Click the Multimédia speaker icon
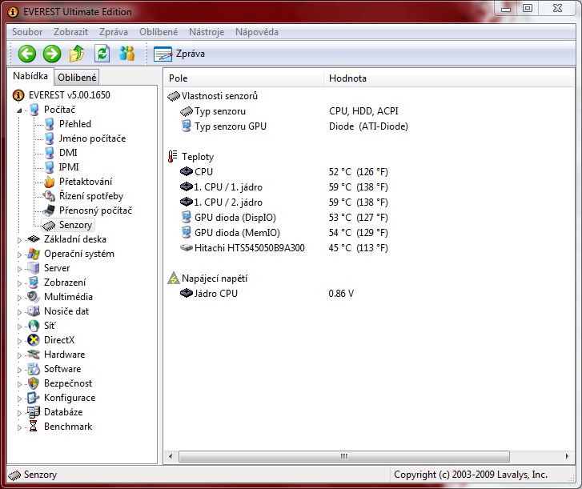This screenshot has height=489, width=582. (x=34, y=297)
